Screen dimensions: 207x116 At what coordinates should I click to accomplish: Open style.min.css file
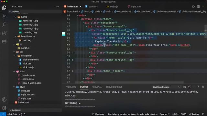coord(28,94)
